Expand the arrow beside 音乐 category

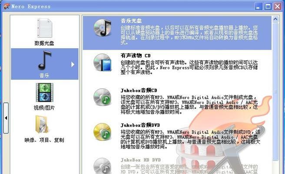point(73,64)
